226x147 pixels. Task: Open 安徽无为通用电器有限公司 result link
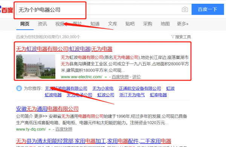tap(47, 109)
